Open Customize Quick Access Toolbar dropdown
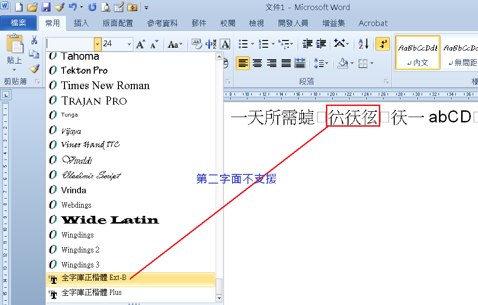478x305 pixels. [146, 8]
